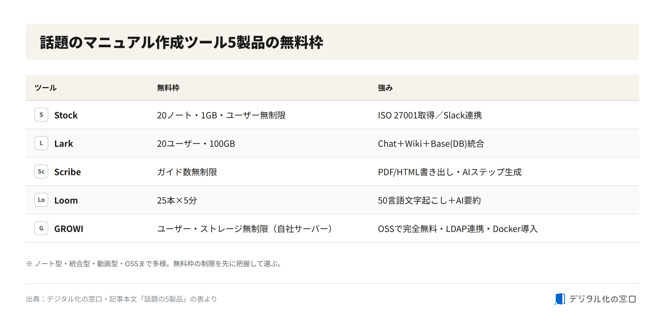Select the tool name Lark

[64, 144]
